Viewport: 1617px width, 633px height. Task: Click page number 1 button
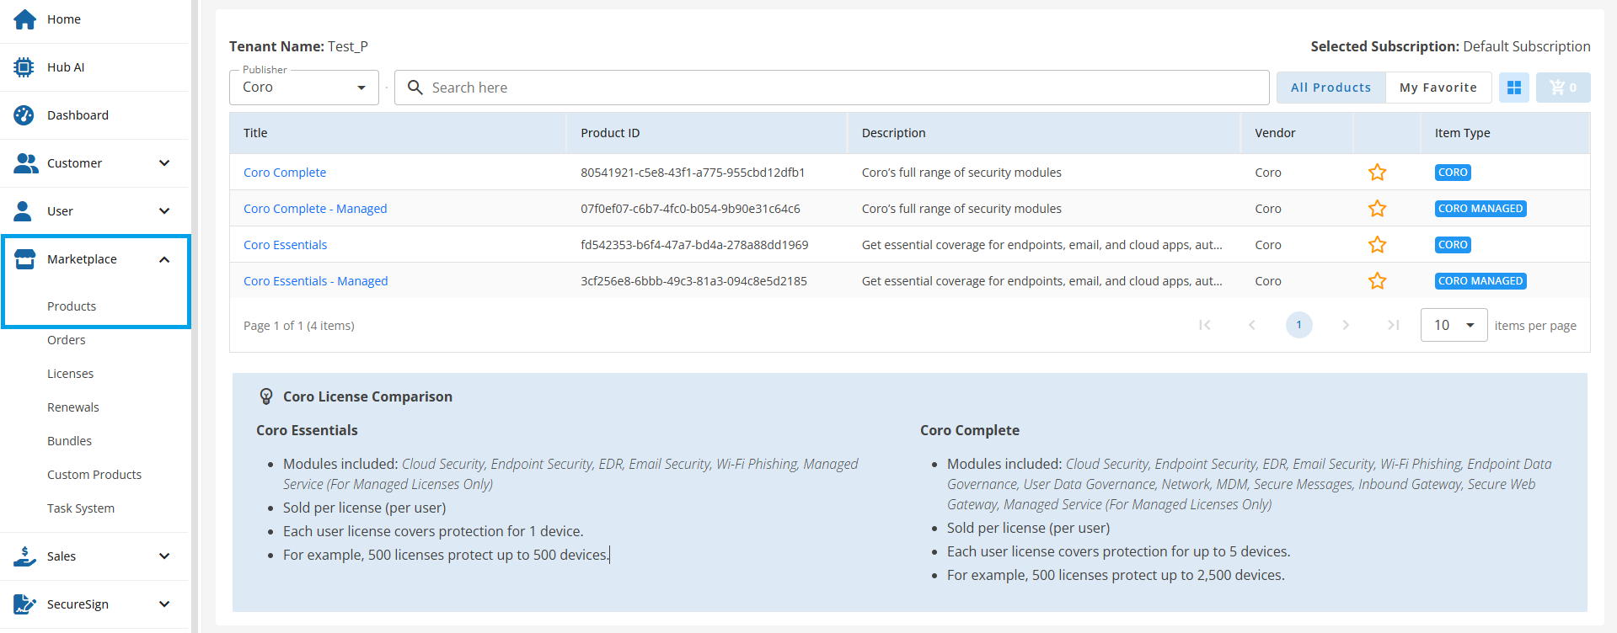point(1299,325)
